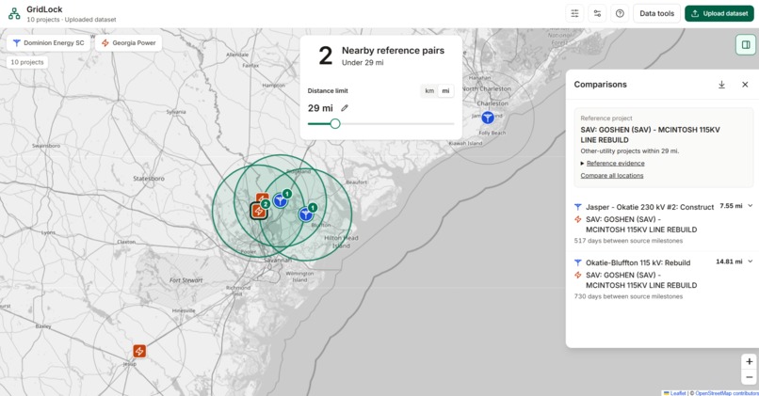Click the Upload dataset button
This screenshot has width=759, height=396.
pyautogui.click(x=719, y=13)
